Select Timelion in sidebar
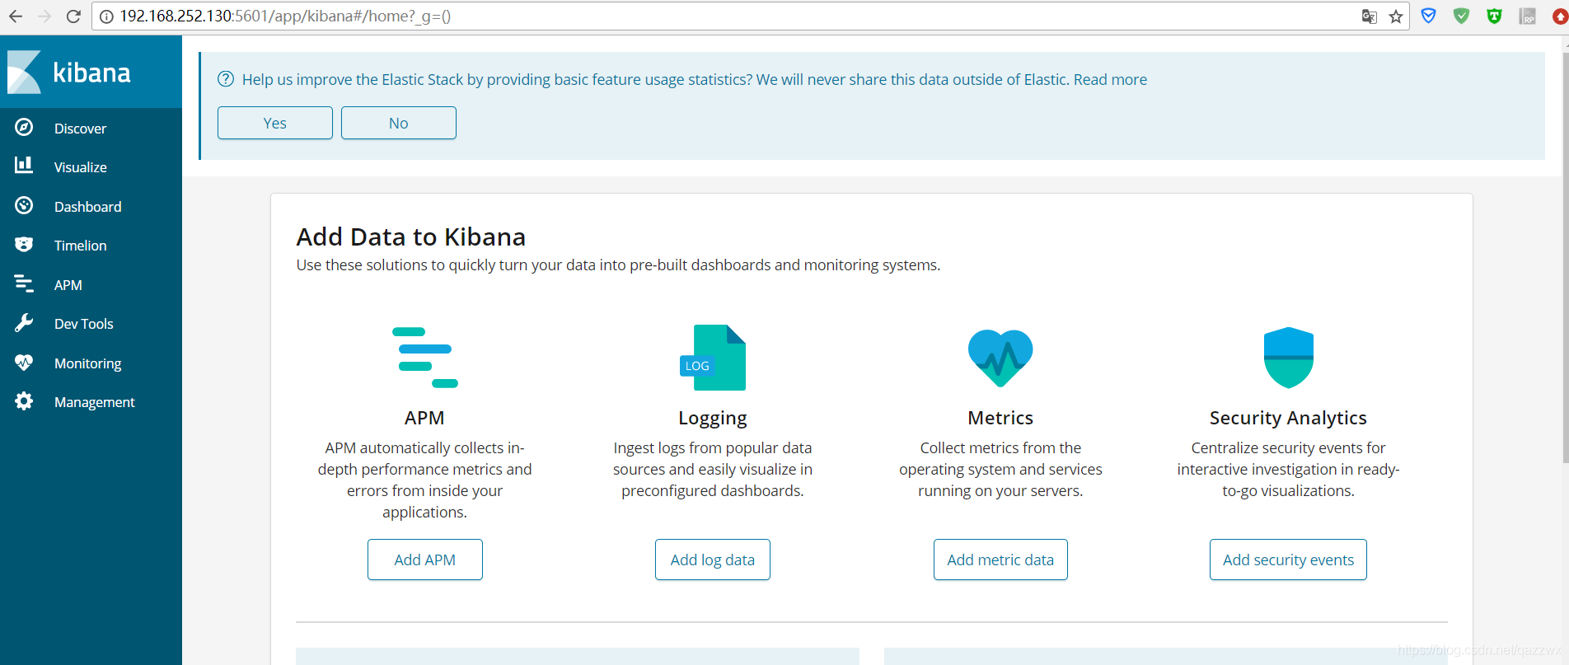 click(81, 246)
